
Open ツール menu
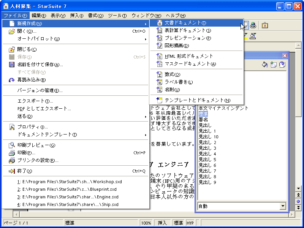pos(117,16)
